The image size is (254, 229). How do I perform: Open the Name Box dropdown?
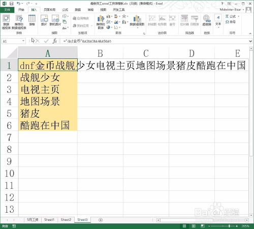(23, 41)
